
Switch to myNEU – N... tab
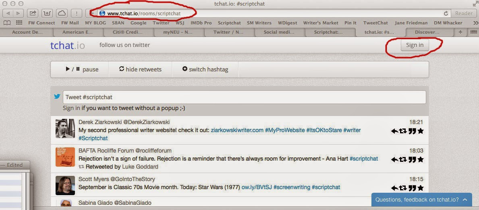(178, 32)
